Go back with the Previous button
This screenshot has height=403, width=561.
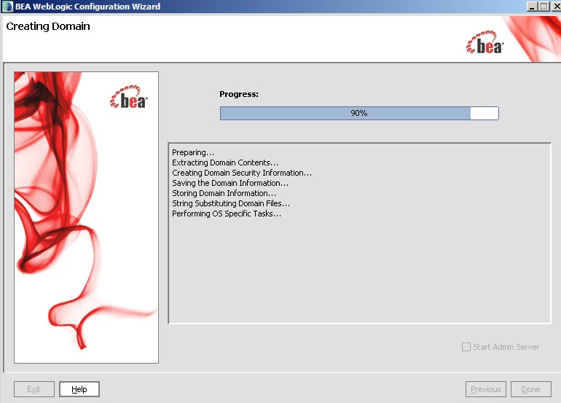pyautogui.click(x=485, y=389)
